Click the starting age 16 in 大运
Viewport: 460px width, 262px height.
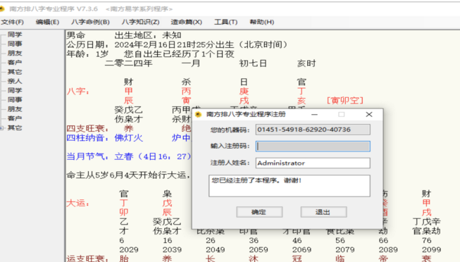168,241
